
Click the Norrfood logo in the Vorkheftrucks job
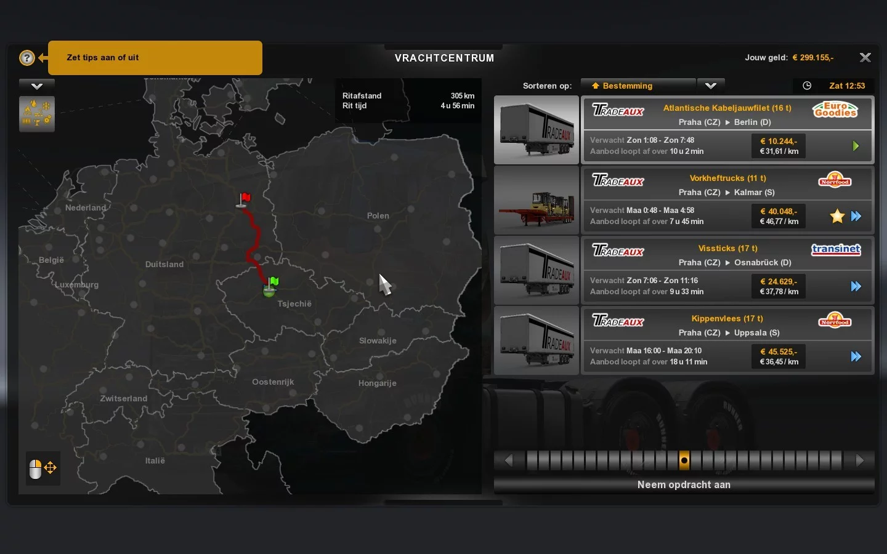coord(835,180)
